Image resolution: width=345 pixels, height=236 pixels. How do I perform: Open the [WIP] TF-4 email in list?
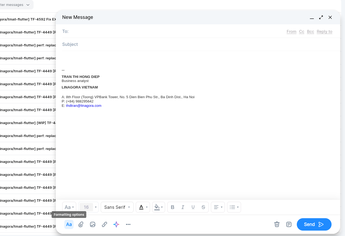pyautogui.click(x=28, y=123)
